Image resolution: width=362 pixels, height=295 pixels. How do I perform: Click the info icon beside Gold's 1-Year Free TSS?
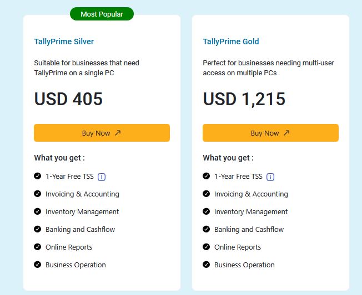[270, 177]
